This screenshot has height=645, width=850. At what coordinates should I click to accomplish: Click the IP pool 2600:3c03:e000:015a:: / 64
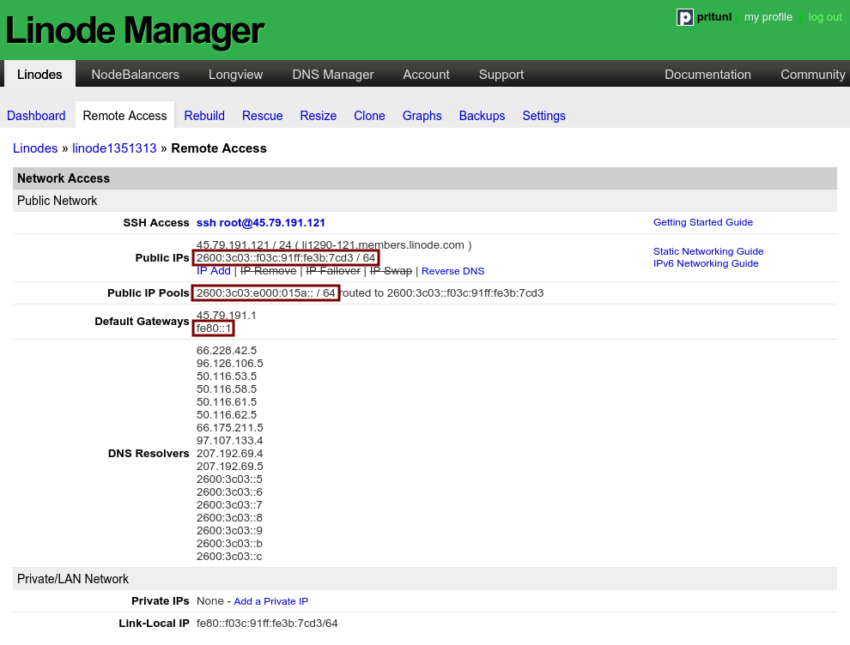click(x=265, y=293)
